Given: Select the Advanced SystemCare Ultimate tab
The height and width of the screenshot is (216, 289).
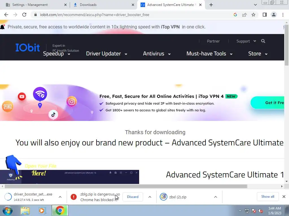Looking at the screenshot, I should (x=170, y=5).
